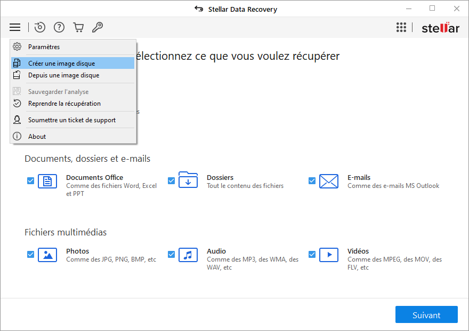Toggle the Dossiers checkbox
This screenshot has height=331, width=469.
click(x=171, y=181)
